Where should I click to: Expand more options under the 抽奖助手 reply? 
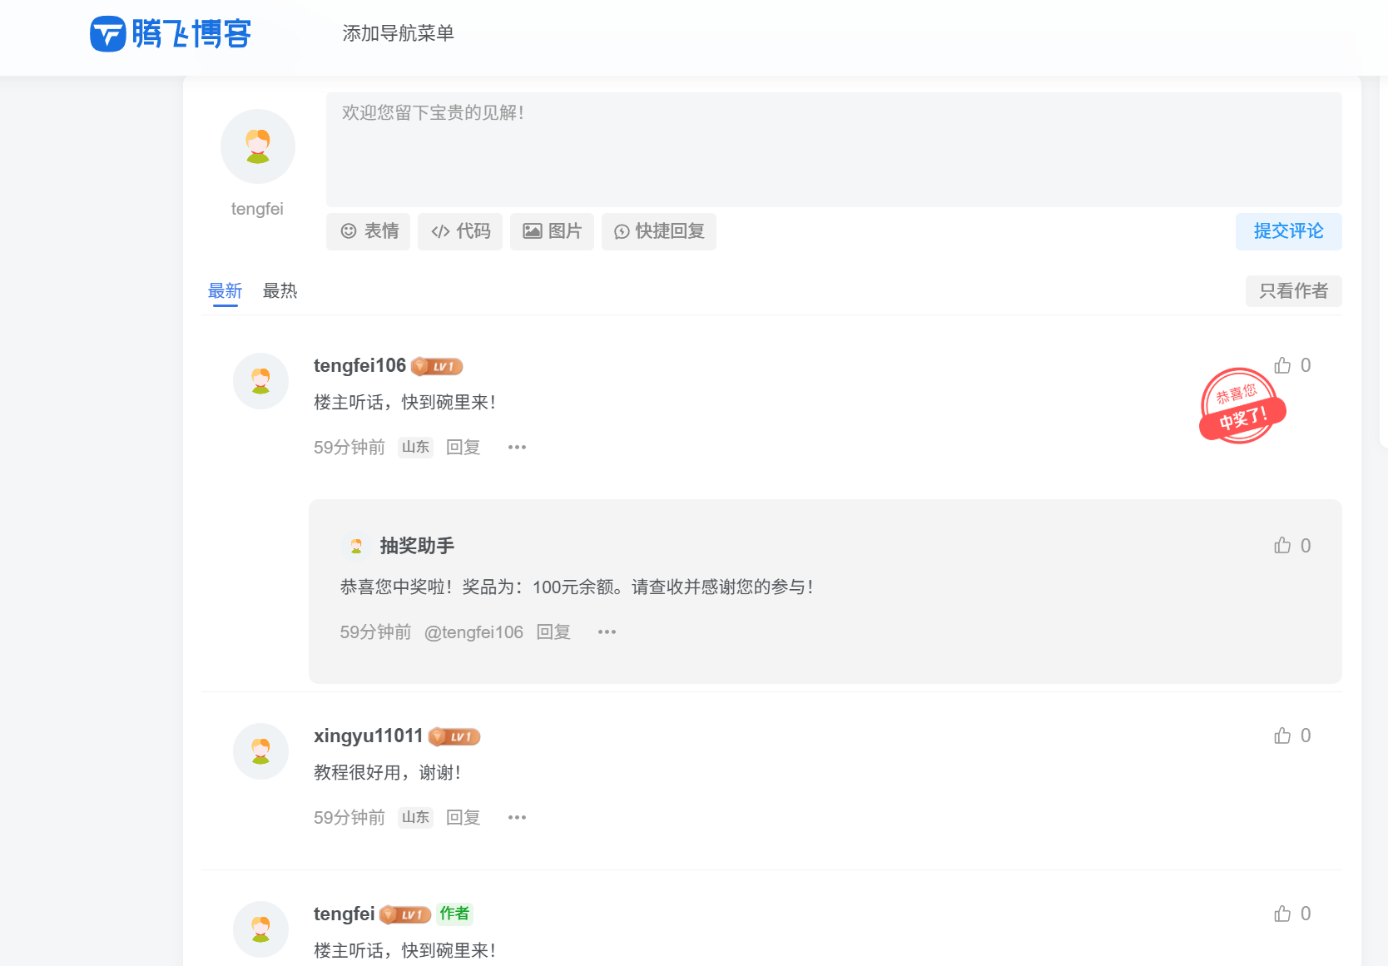[x=607, y=632]
